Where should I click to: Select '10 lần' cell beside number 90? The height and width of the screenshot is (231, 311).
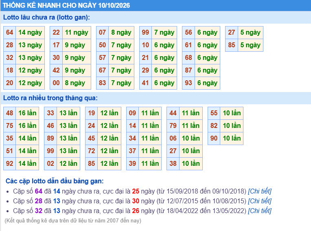(x=232, y=139)
